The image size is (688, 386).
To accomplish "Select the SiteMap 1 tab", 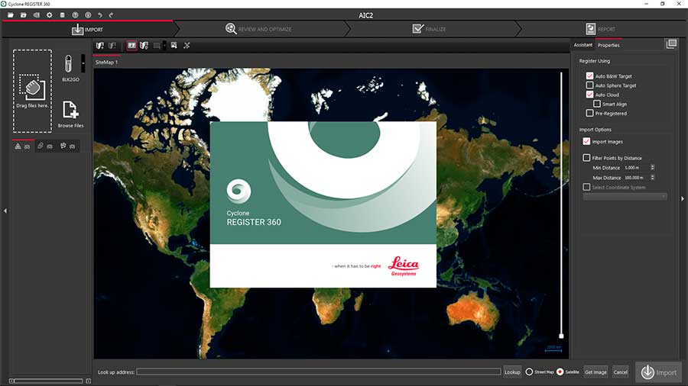I will (106, 62).
